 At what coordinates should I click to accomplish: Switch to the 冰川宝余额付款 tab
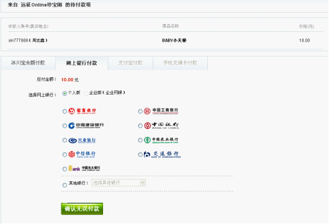[28, 63]
